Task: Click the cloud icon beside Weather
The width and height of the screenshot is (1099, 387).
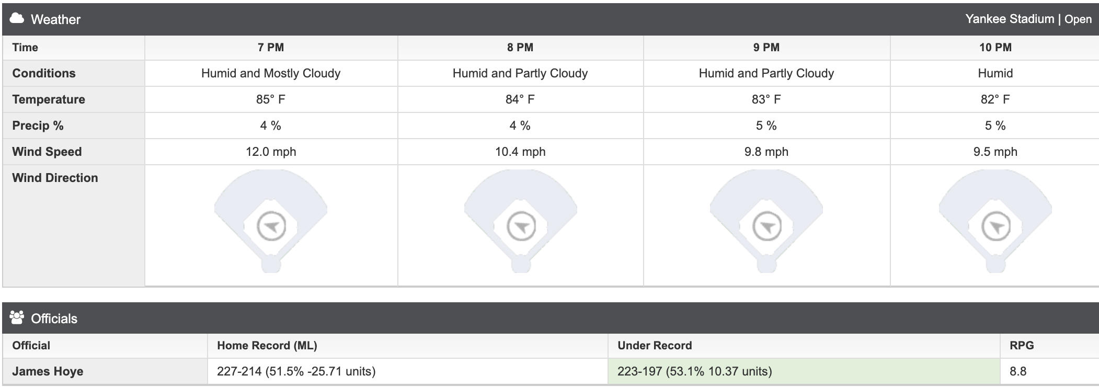Action: 17,19
